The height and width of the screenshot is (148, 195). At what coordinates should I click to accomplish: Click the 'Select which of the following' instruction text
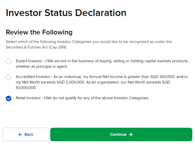(x=89, y=42)
